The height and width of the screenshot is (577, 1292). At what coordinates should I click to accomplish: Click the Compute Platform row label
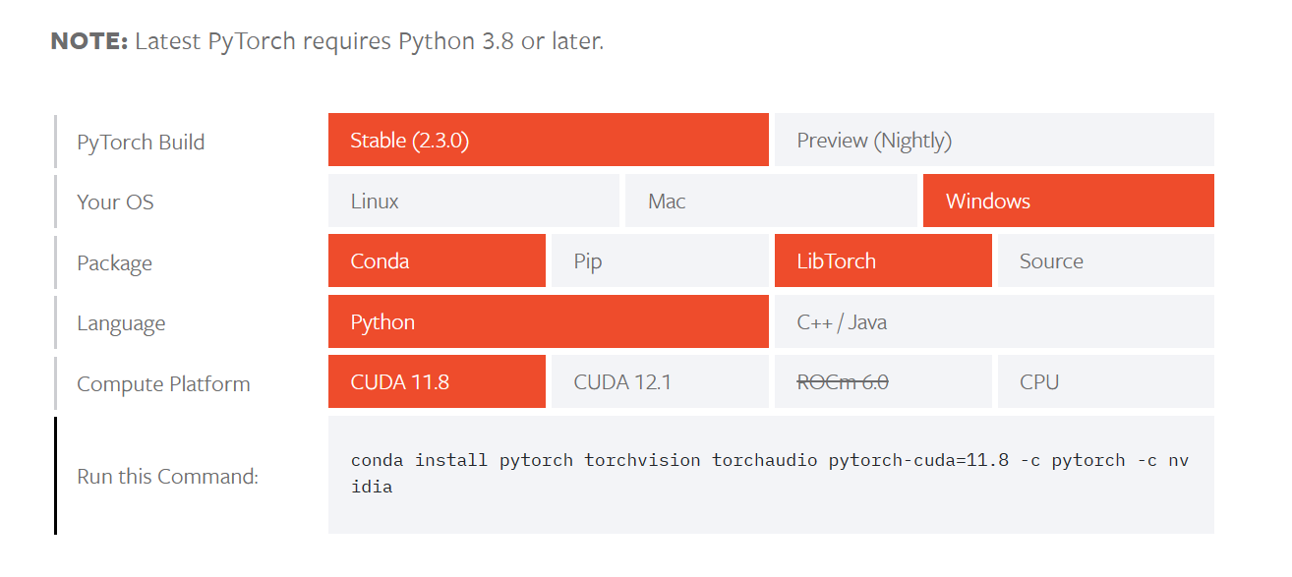tap(163, 383)
